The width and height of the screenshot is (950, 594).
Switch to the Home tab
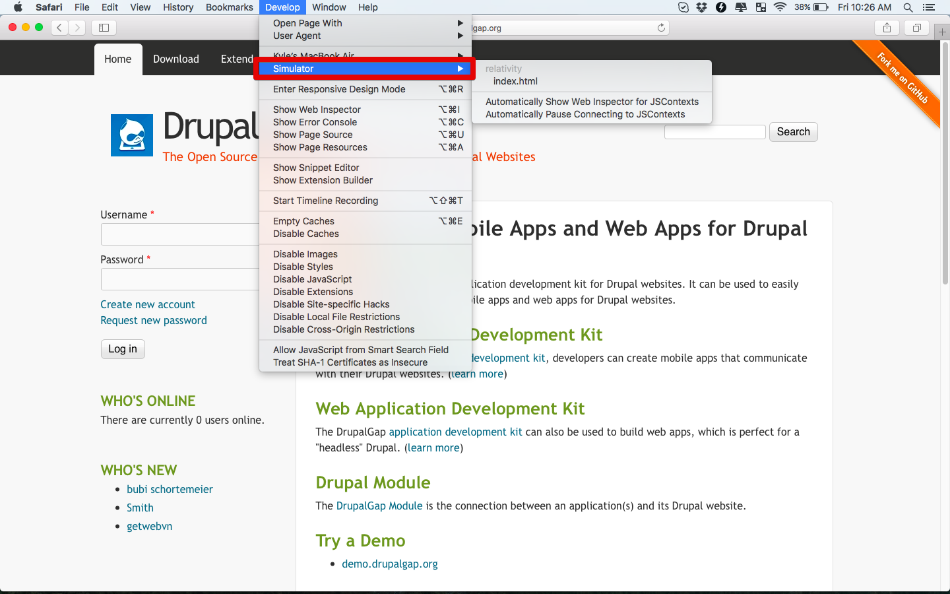coord(118,59)
